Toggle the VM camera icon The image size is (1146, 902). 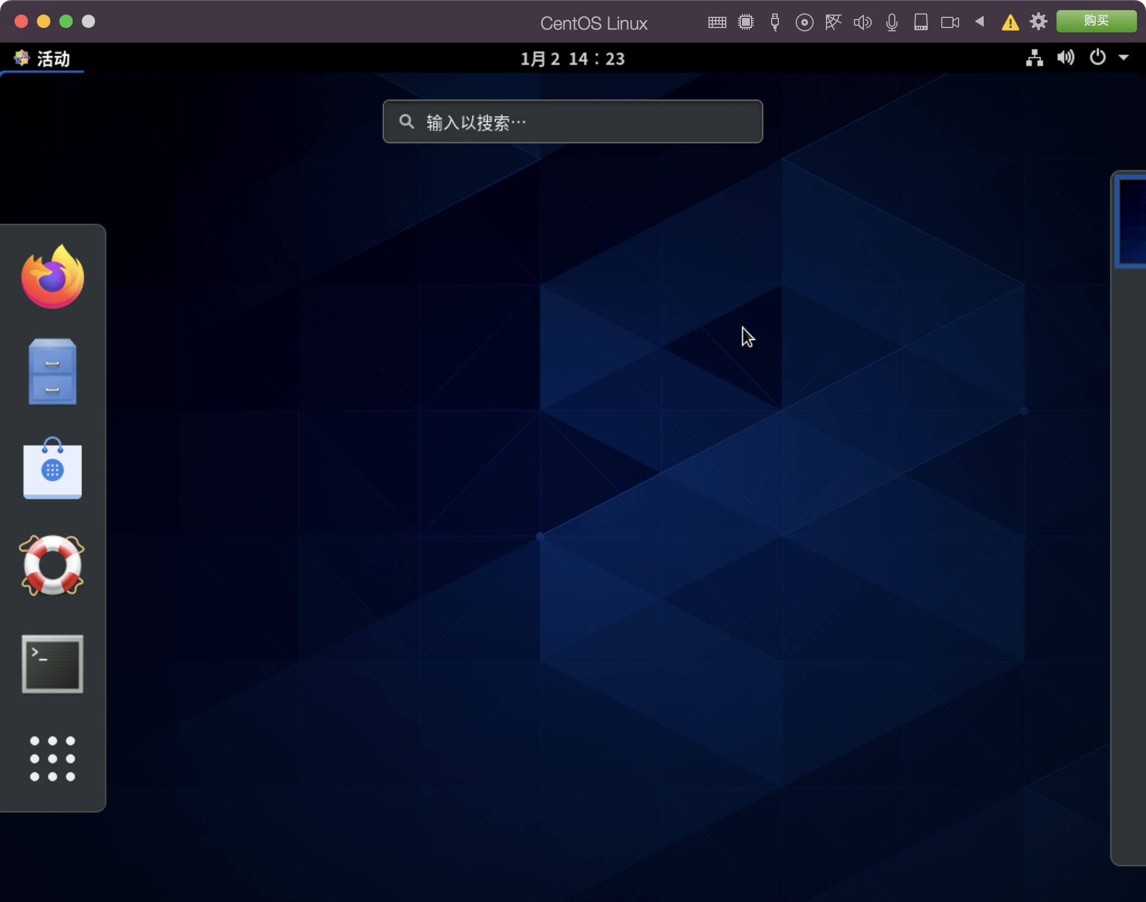coord(950,22)
